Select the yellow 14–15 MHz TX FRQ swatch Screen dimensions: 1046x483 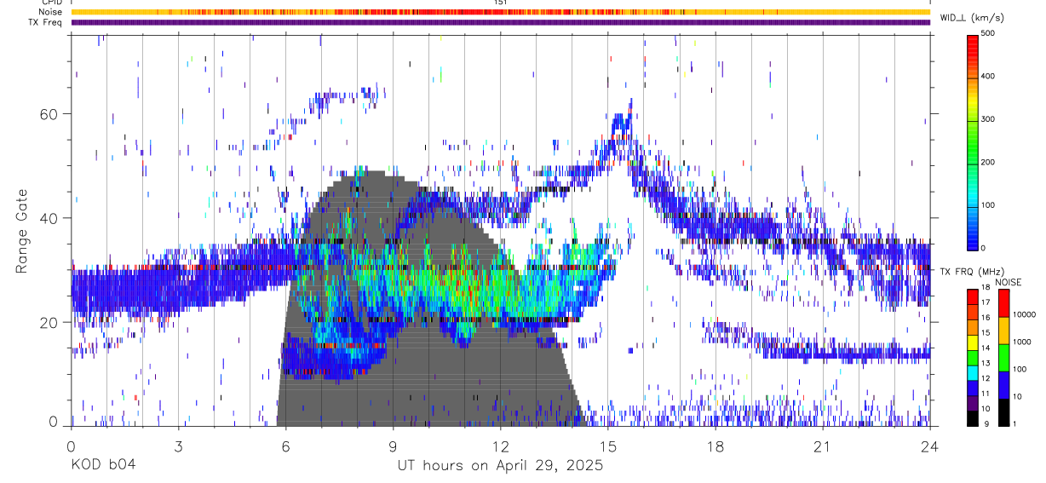(x=972, y=341)
